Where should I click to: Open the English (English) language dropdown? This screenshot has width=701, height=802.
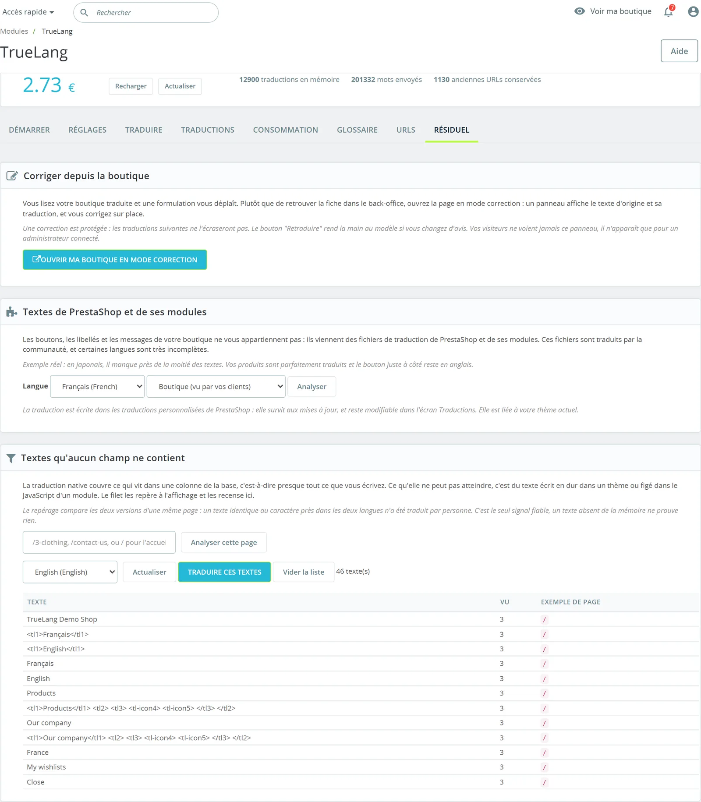[70, 572]
